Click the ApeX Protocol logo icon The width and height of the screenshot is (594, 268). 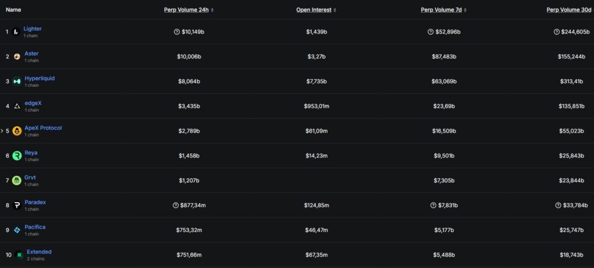(17, 131)
